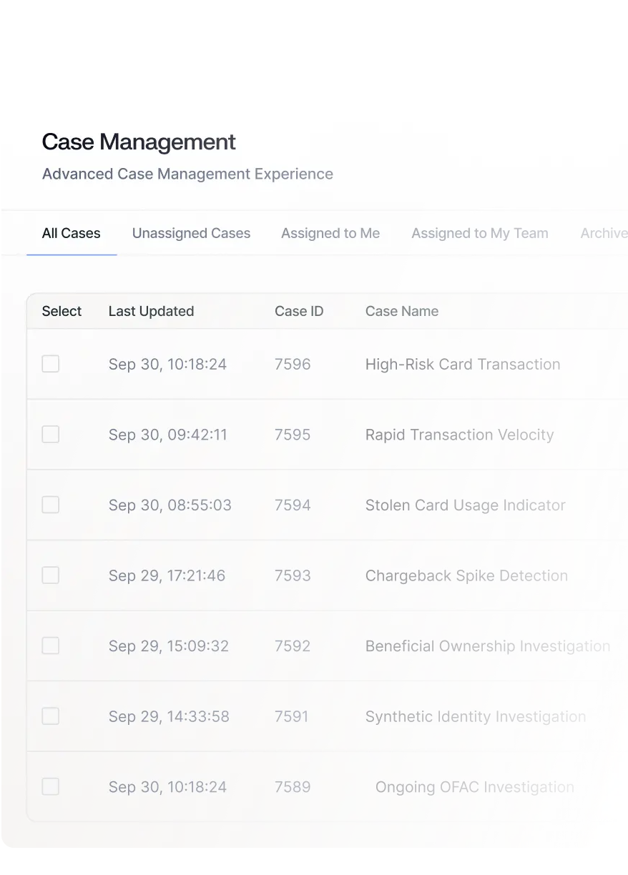Image resolution: width=628 pixels, height=875 pixels.
Task: Check the box beside case 7594
Action: click(50, 504)
